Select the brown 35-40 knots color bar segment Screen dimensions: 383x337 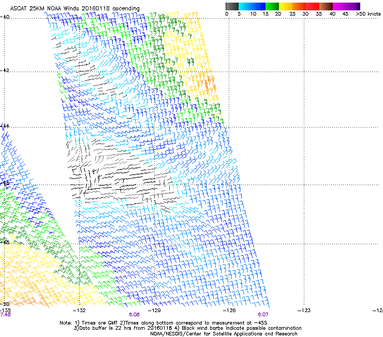click(x=326, y=6)
